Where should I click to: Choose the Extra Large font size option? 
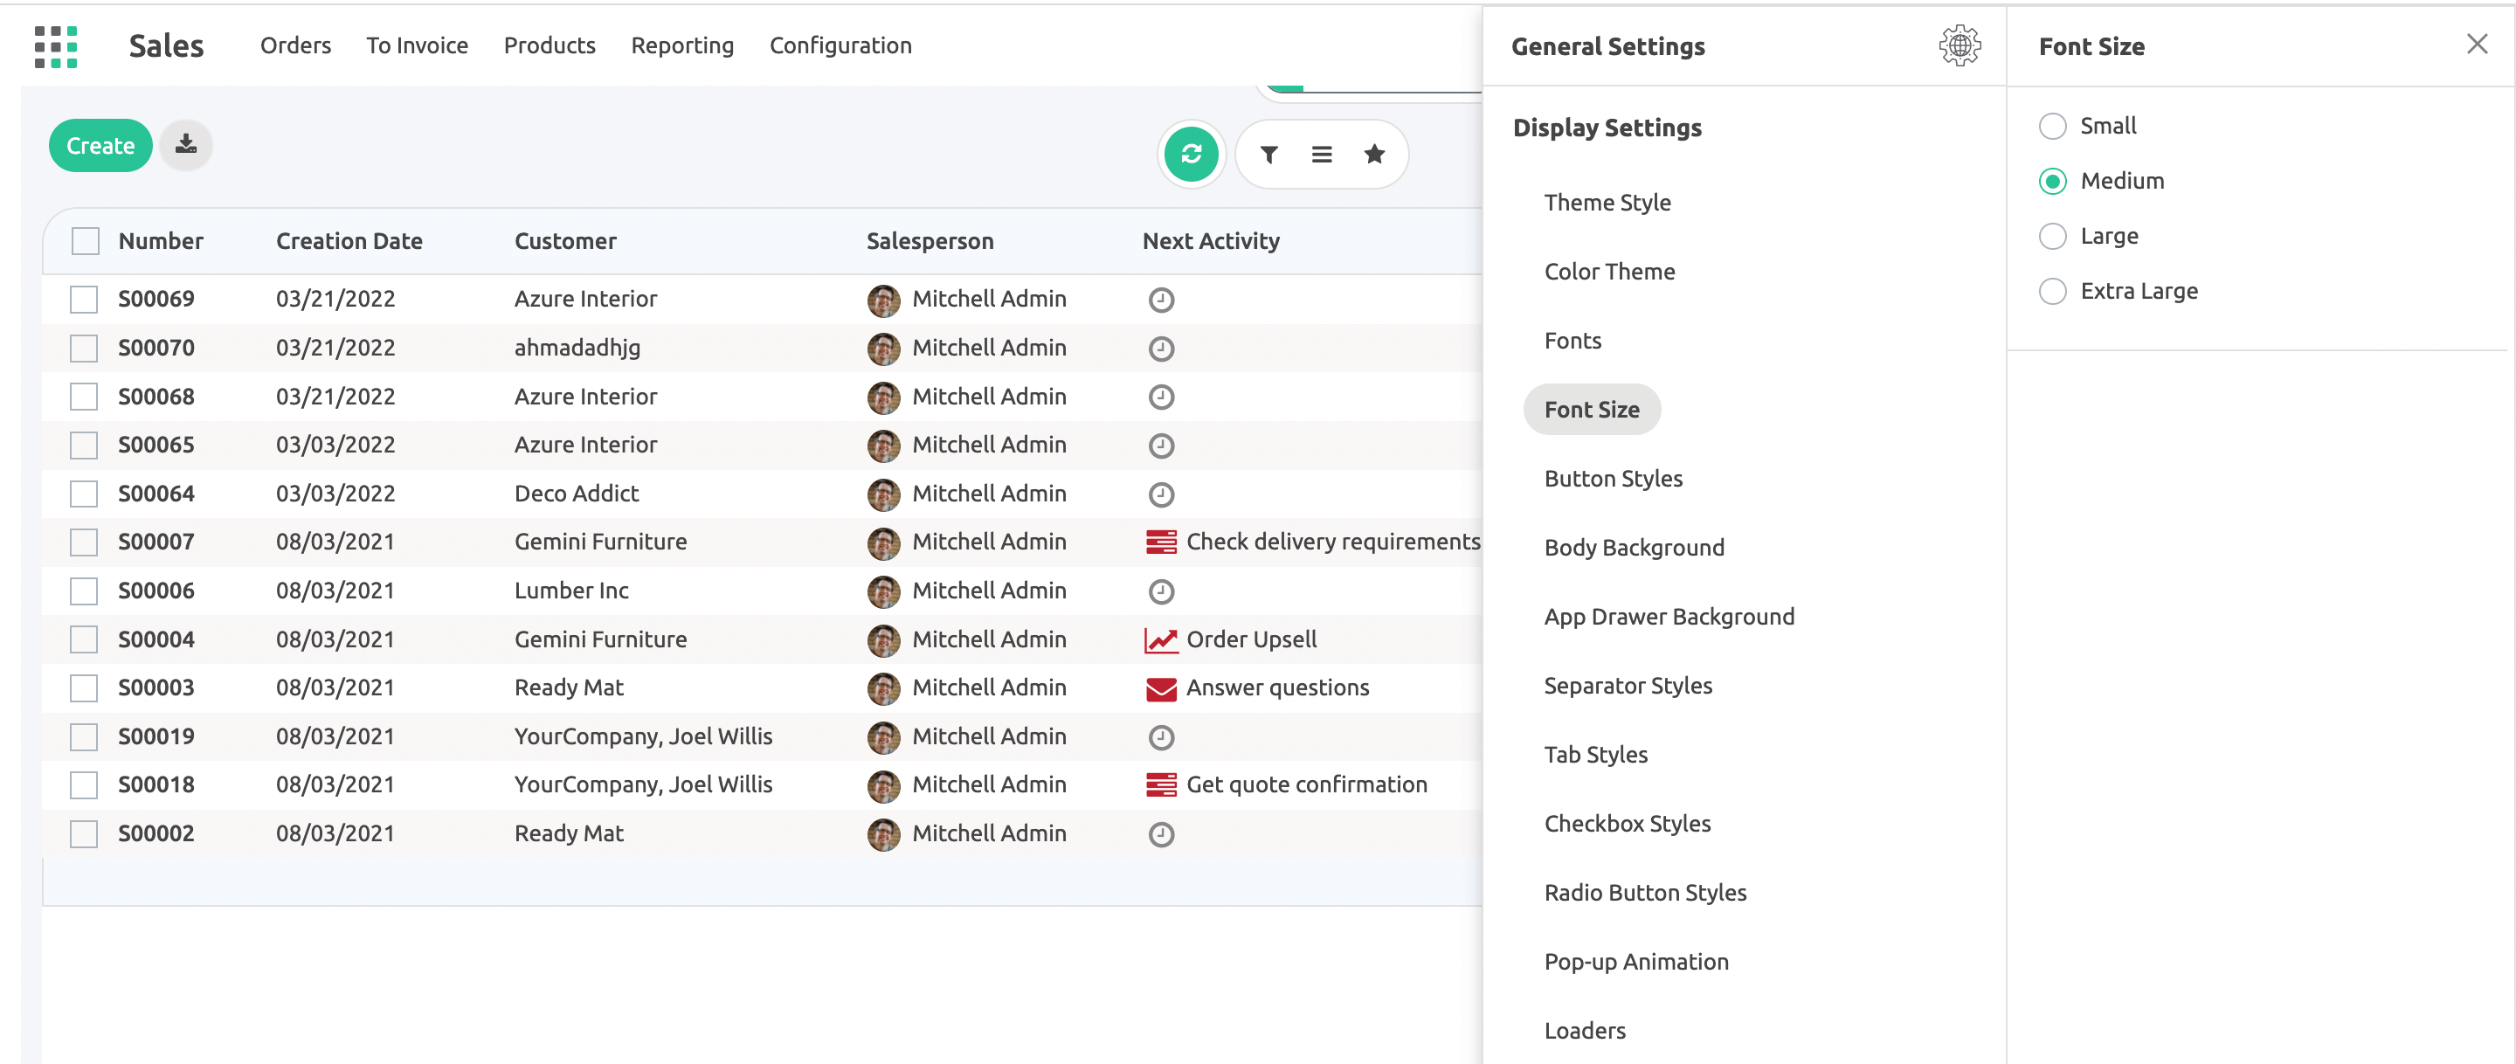[2052, 291]
